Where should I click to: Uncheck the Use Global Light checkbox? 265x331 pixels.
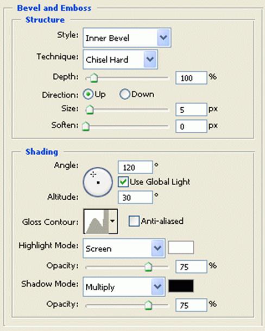tap(123, 182)
